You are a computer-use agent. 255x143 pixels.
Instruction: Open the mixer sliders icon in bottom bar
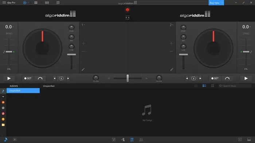pos(141,140)
